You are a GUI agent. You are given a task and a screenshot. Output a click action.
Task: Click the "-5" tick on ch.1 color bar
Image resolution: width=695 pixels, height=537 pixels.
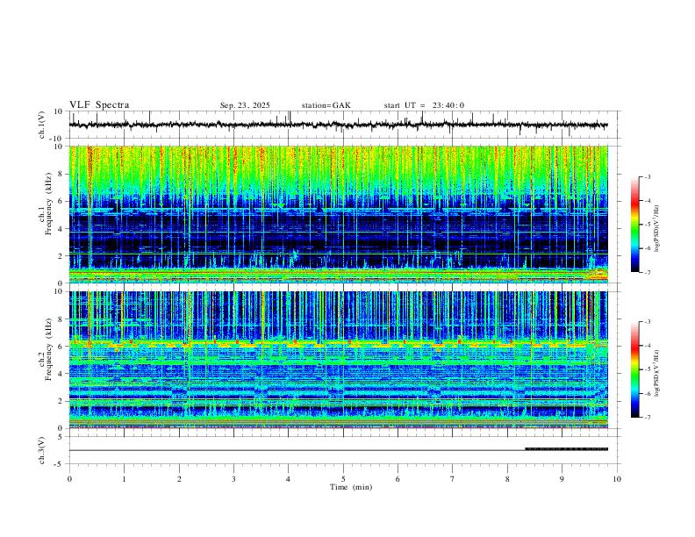(647, 225)
